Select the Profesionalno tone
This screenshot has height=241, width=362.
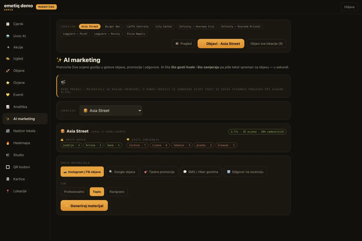point(74,192)
